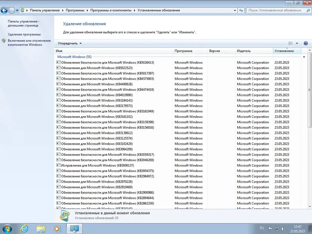Image resolution: width=312 pixels, height=234 pixels.
Task: Select the security update KB2894844 row
Action: pyautogui.click(x=177, y=198)
